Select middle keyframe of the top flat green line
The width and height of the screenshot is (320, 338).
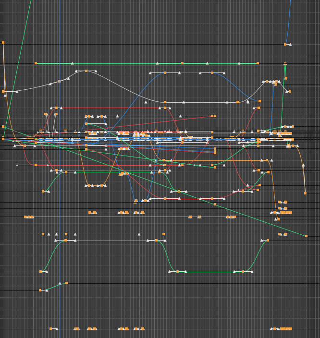point(182,63)
